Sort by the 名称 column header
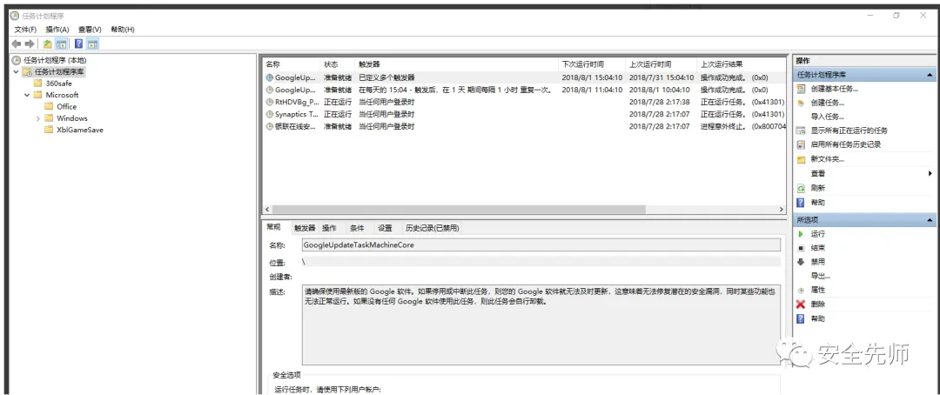This screenshot has height=395, width=940. (x=292, y=64)
